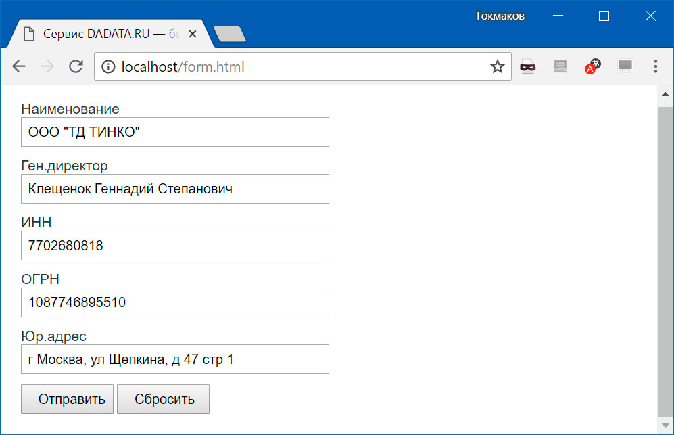This screenshot has width=674, height=435.
Task: View site information for localhost
Action: click(107, 66)
